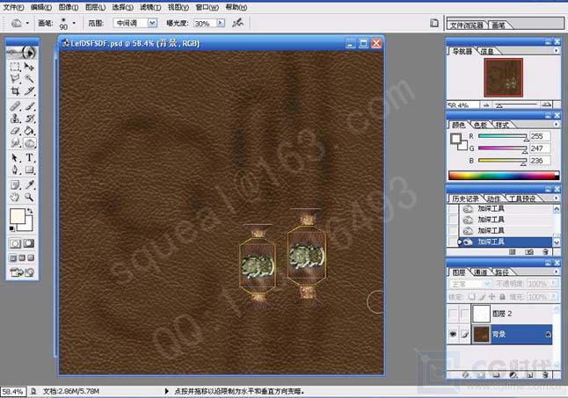Switch to the 色板 Swatches tab
The image size is (568, 398).
(x=481, y=125)
